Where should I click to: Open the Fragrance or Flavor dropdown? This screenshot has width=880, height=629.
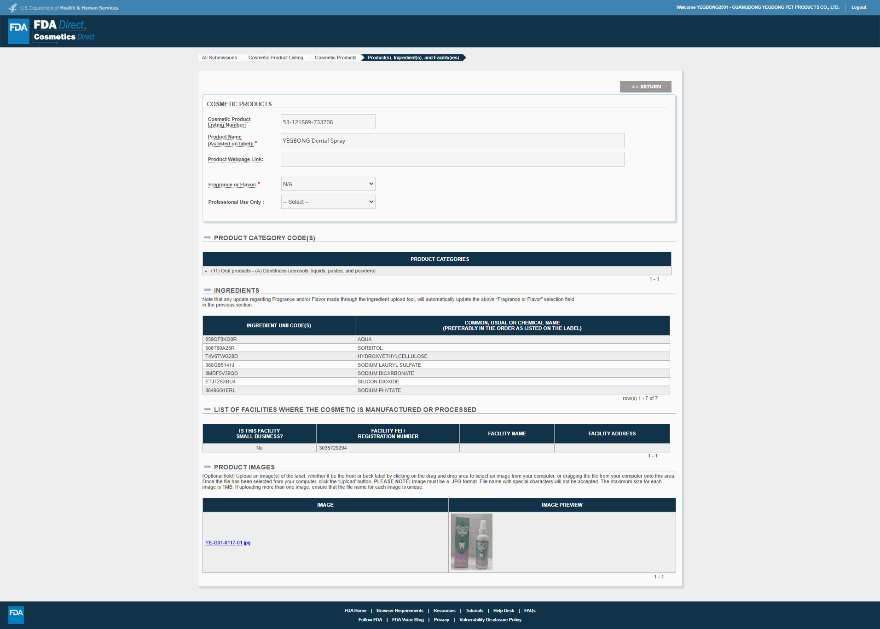[x=328, y=184]
